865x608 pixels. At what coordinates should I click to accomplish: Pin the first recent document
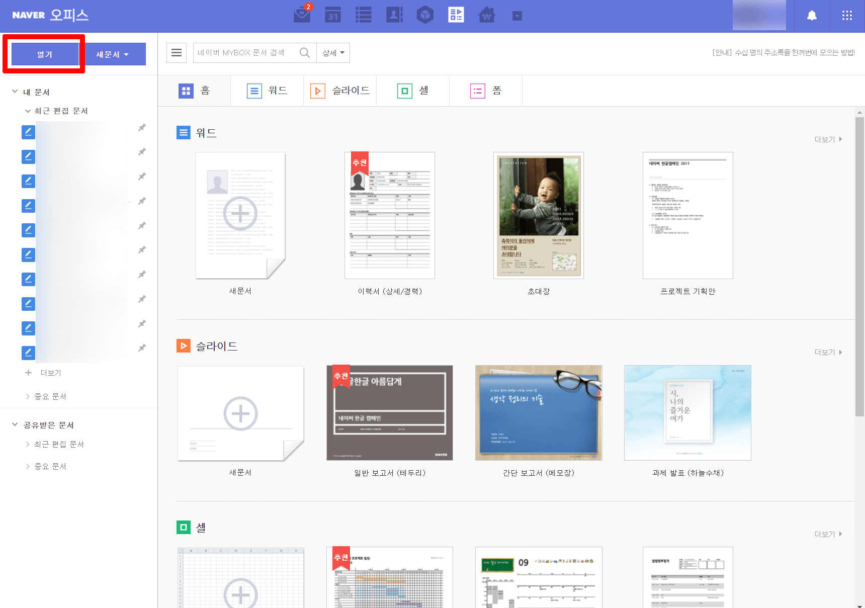[142, 128]
